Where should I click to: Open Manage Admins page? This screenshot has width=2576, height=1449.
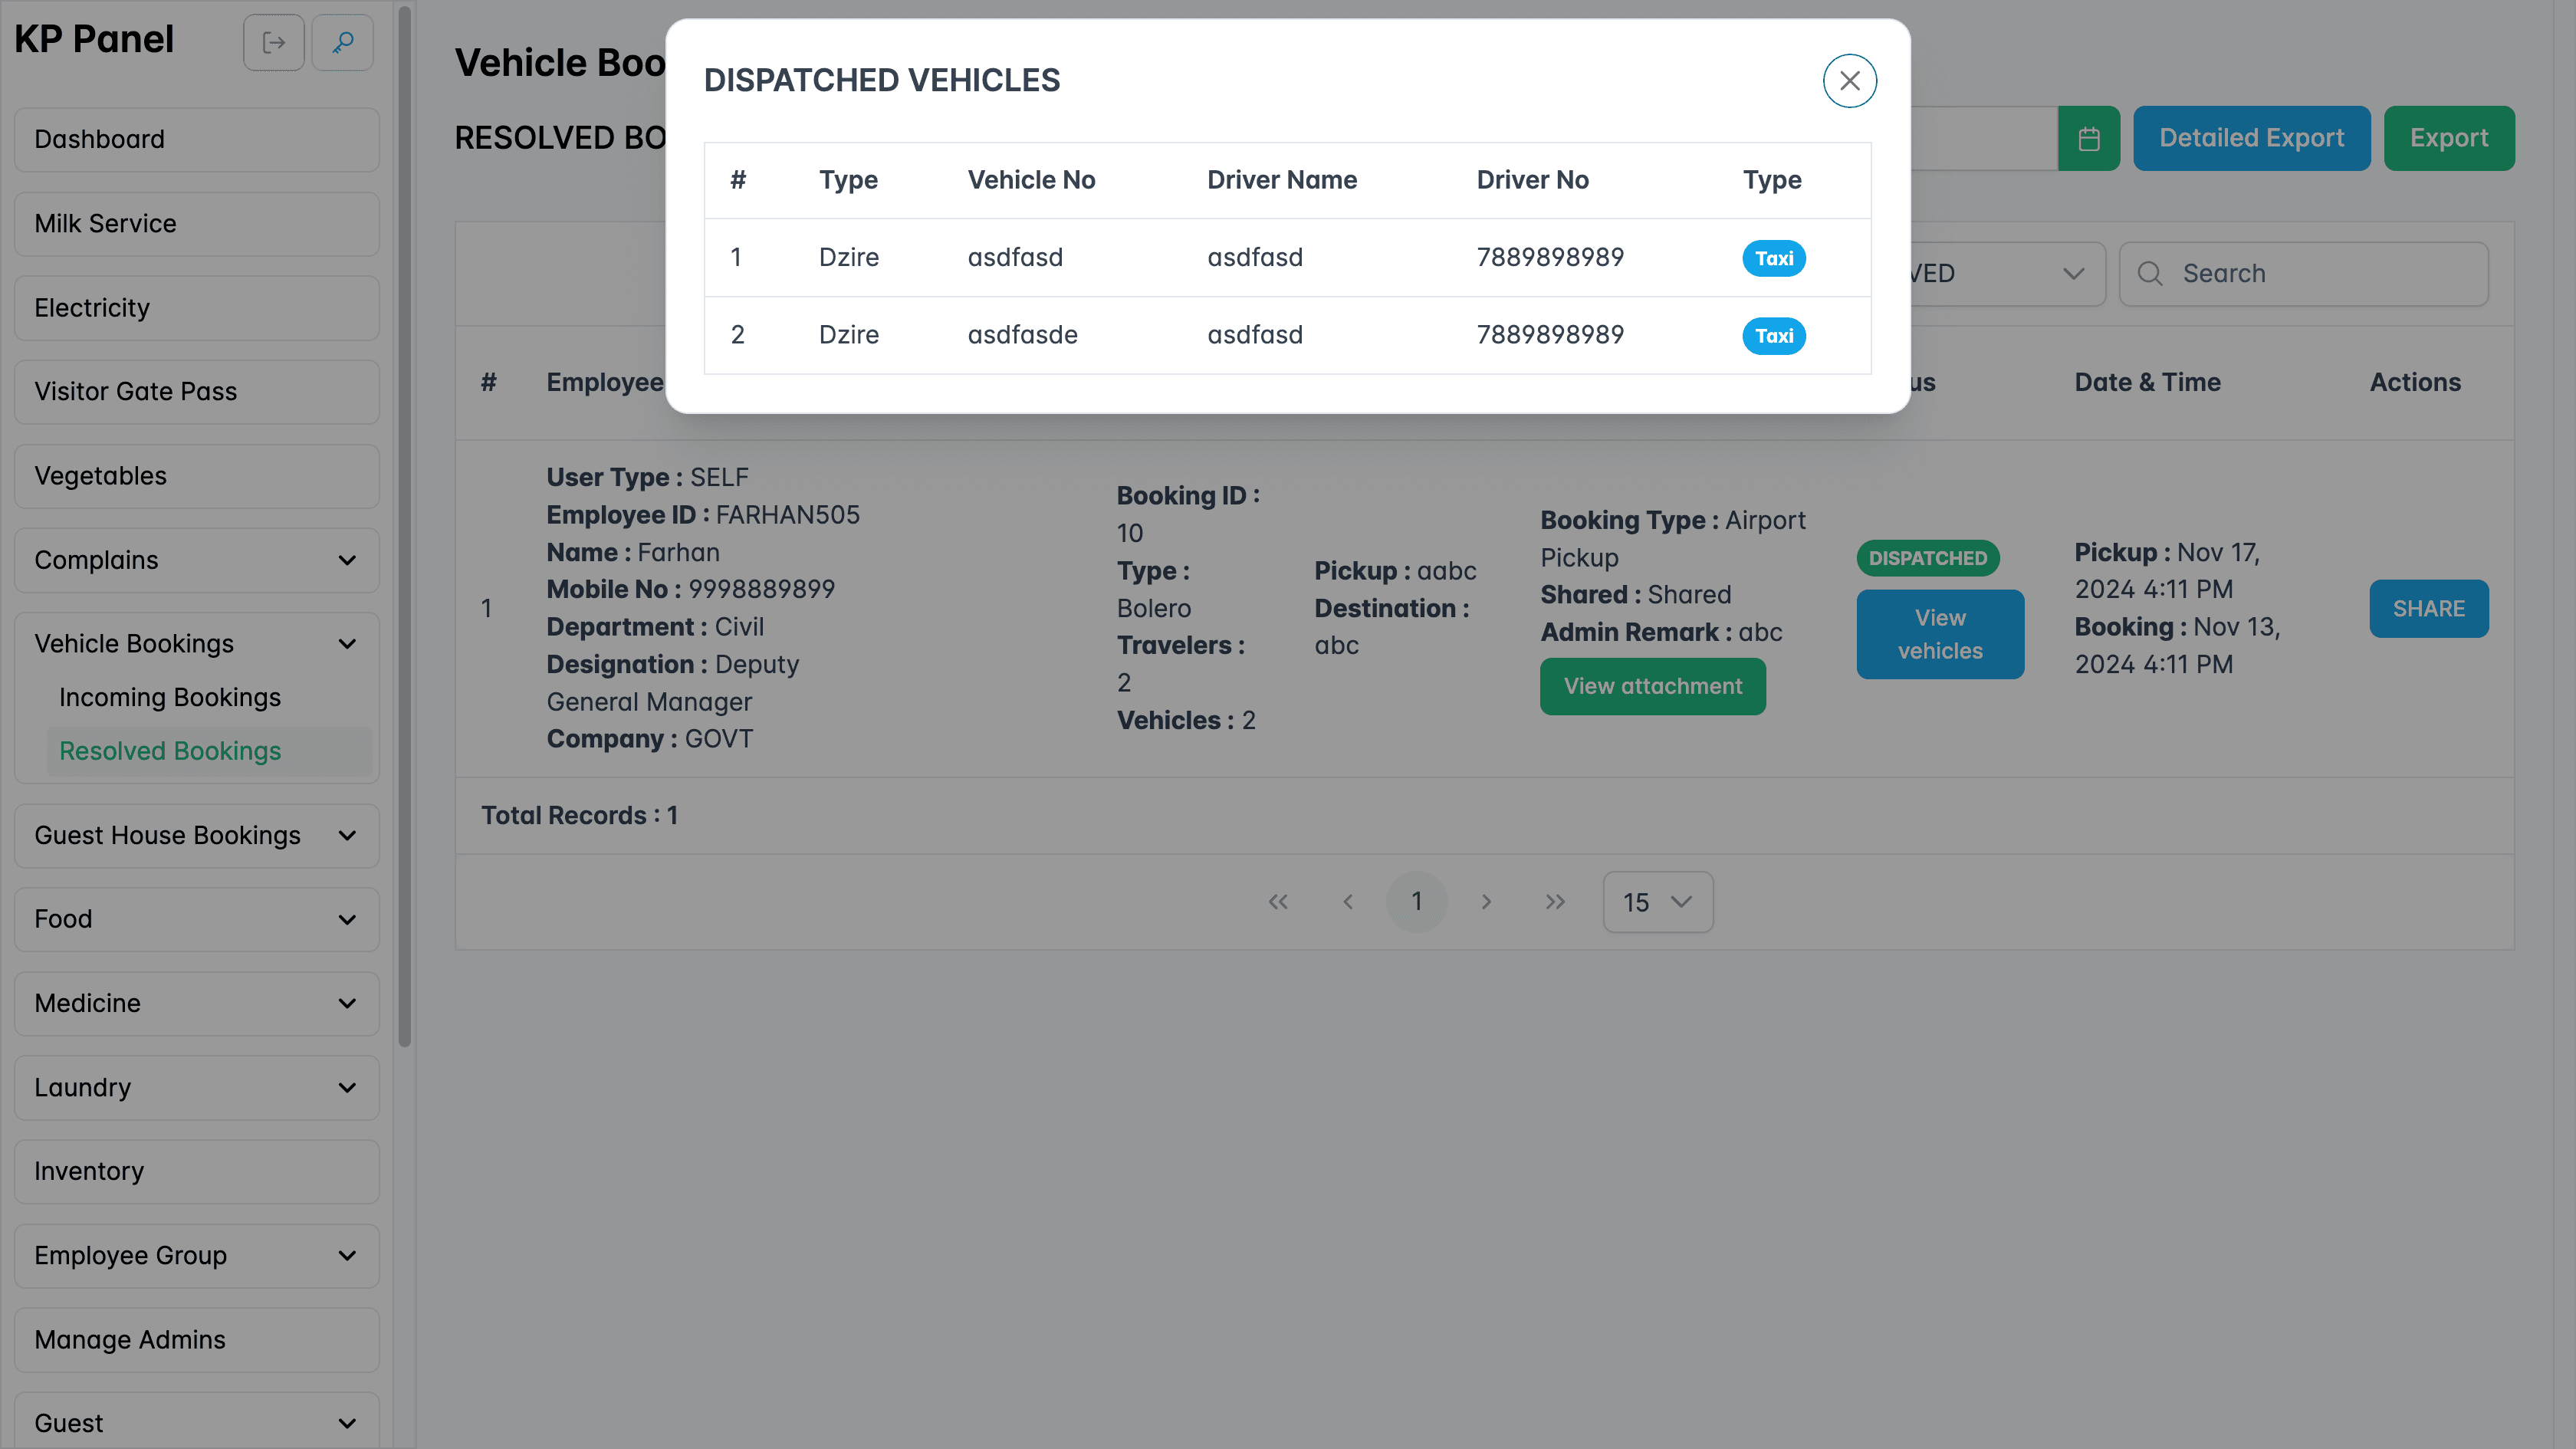(x=197, y=1339)
